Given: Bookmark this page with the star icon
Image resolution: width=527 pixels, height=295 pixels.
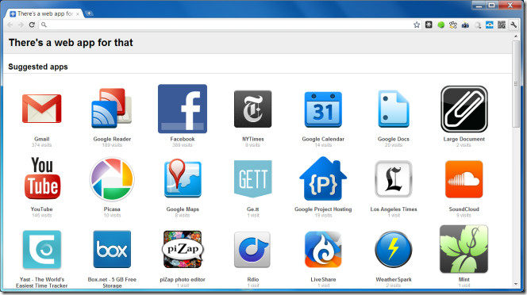Looking at the screenshot, I should pyautogui.click(x=417, y=25).
